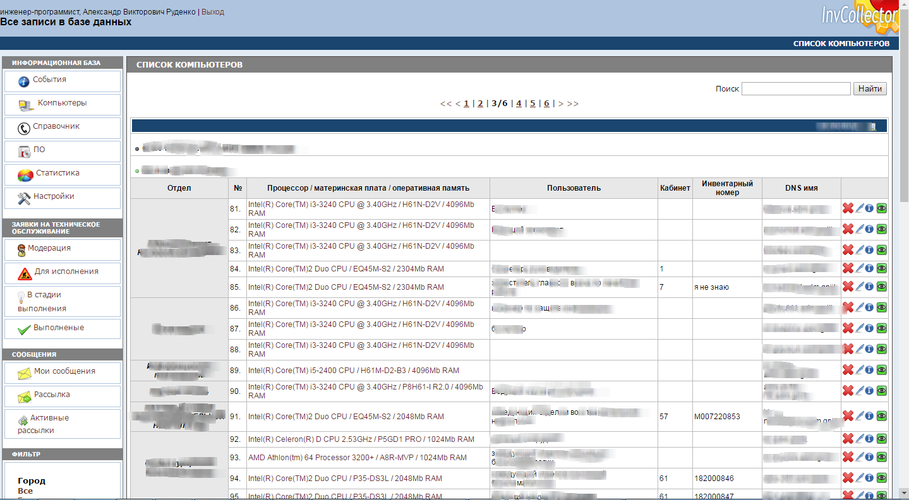
Task: Open Компьютеры in the sidebar menu
Action: pos(62,103)
